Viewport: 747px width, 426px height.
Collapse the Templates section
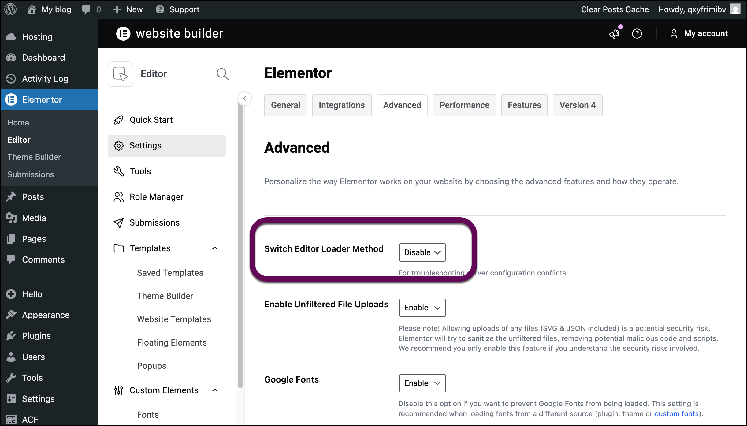pos(215,248)
